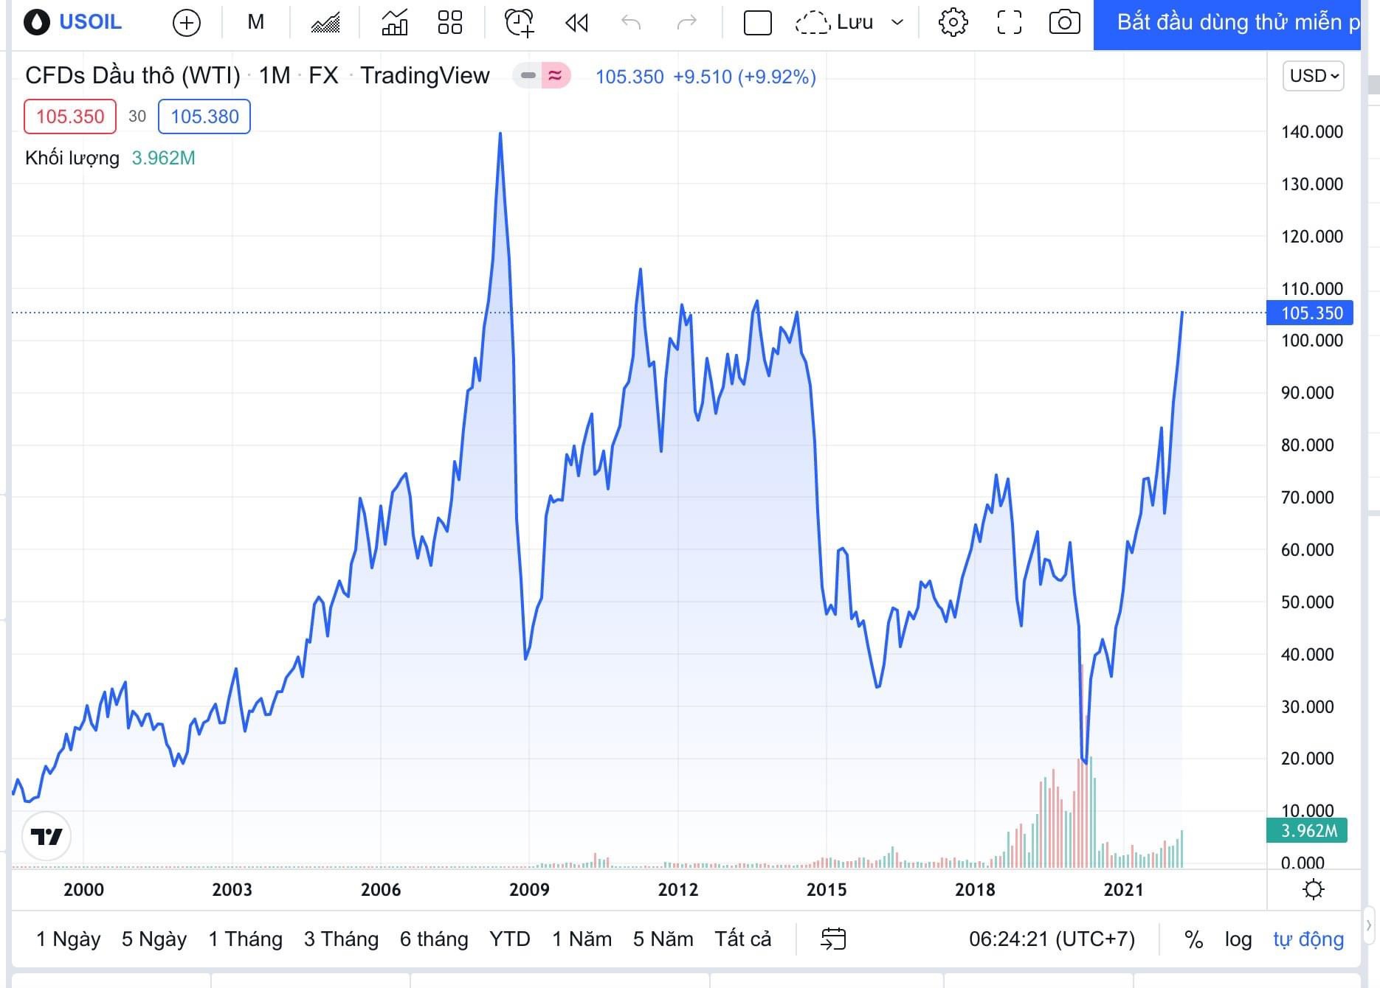Screen dimensions: 1380x988
Task: Select the 3 Tháng time range
Action: (341, 939)
